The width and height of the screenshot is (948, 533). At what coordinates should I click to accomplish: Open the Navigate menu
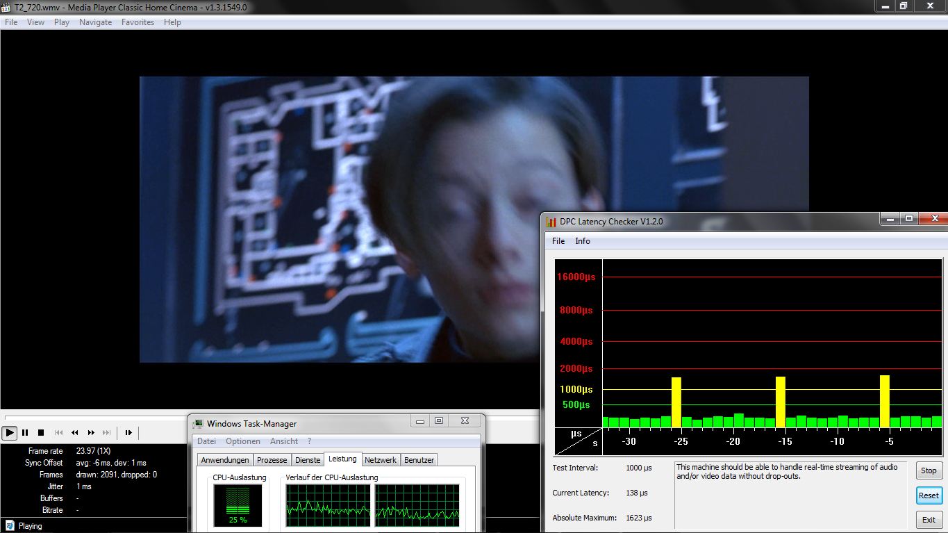pyautogui.click(x=95, y=22)
